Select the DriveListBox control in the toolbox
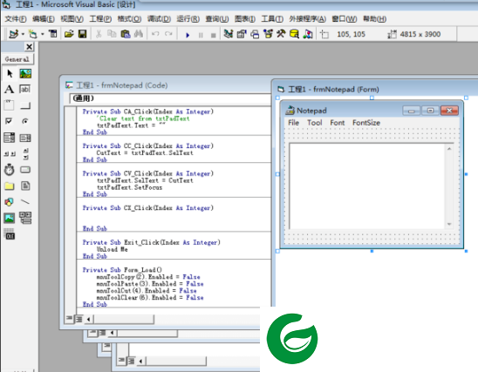Image resolution: width=478 pixels, height=372 pixels. point(25,170)
